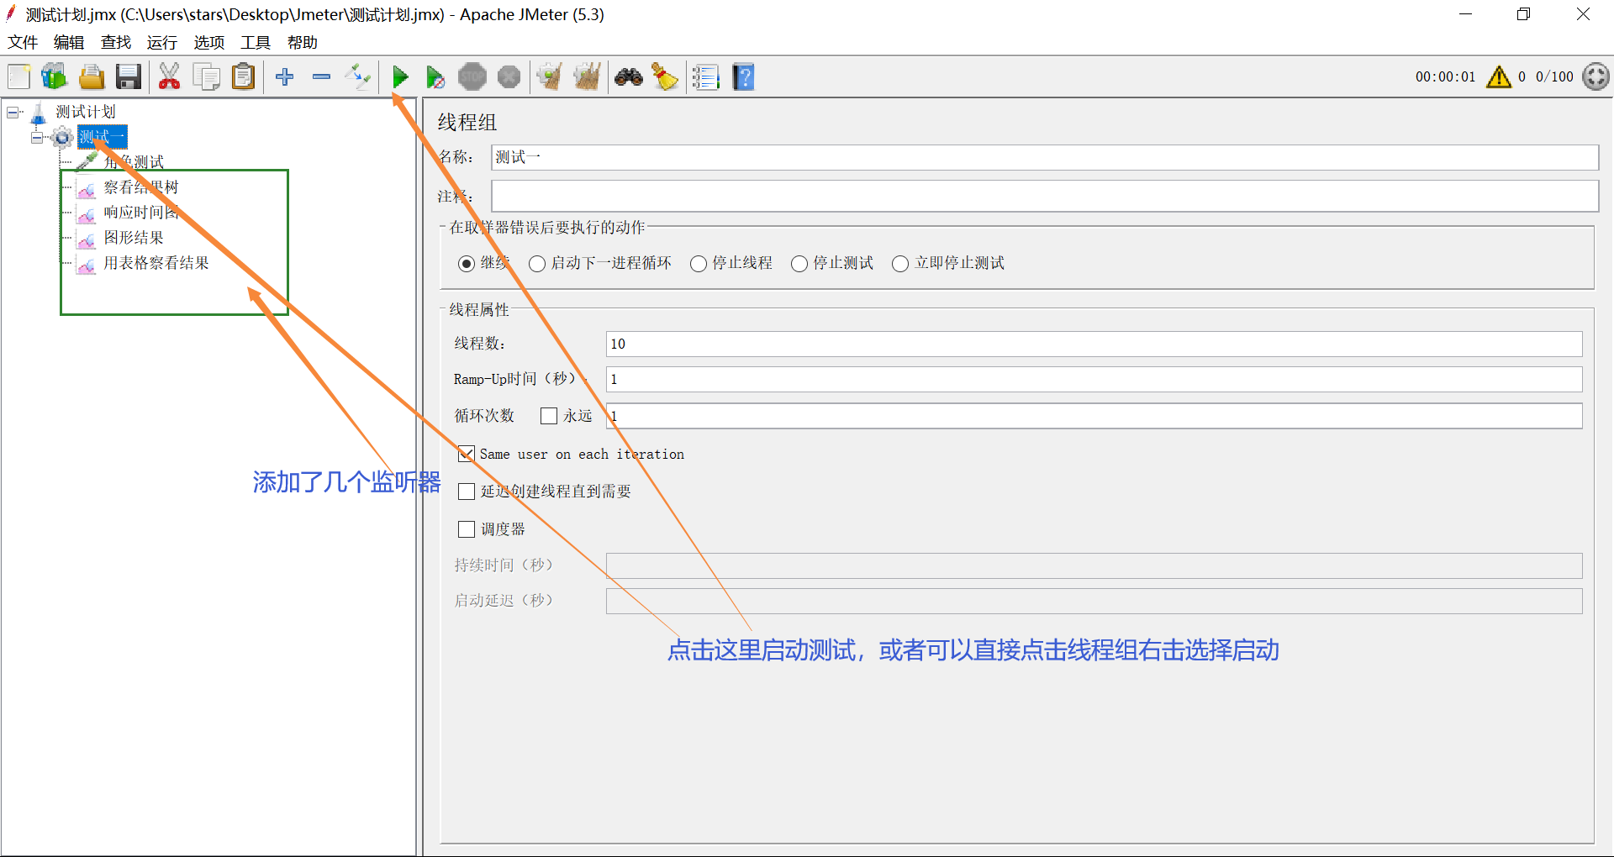Image resolution: width=1614 pixels, height=857 pixels.
Task: Collapse the 测试一 thread group node
Action: (37, 137)
